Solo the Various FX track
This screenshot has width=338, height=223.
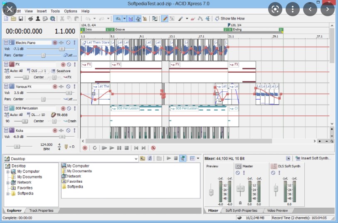74,86
